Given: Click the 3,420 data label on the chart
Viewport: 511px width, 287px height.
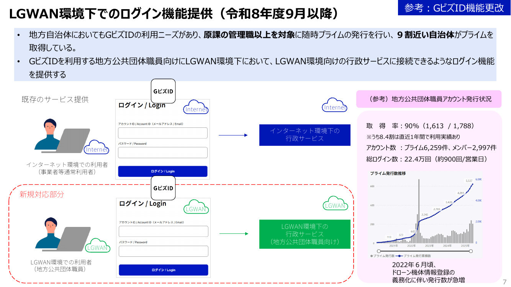Looking at the screenshot, I should [x=449, y=202].
